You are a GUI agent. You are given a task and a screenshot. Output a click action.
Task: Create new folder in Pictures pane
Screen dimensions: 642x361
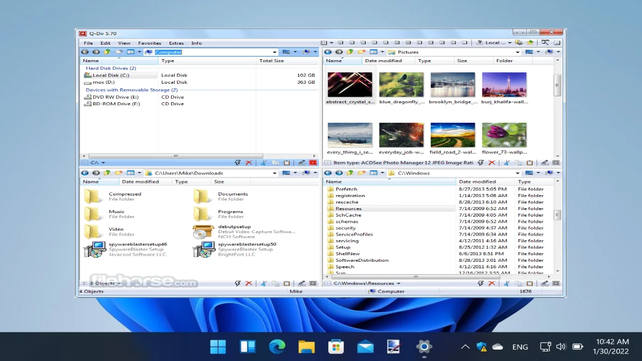(361, 52)
